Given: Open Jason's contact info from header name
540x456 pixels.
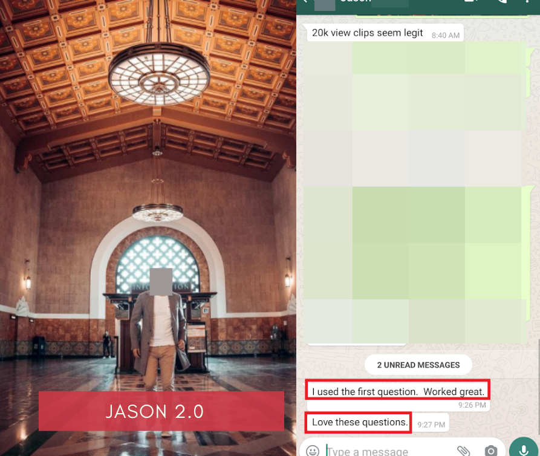Looking at the screenshot, I should (355, 2).
